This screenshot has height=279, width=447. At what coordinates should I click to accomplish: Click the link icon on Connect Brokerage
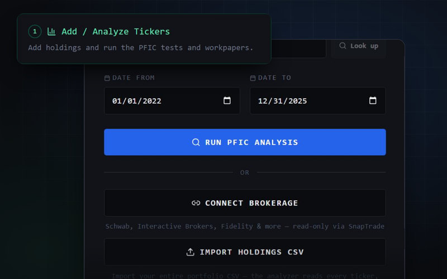(x=196, y=203)
